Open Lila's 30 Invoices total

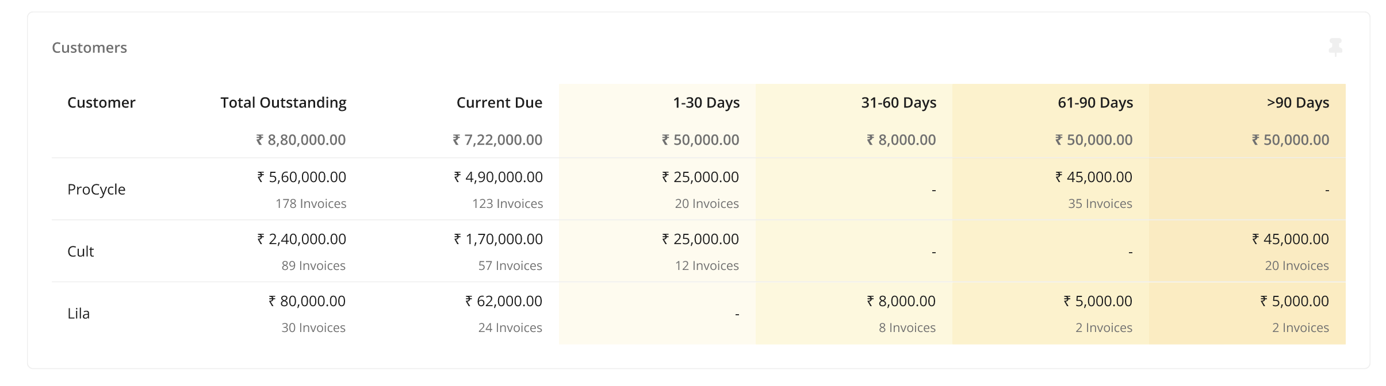(x=313, y=328)
